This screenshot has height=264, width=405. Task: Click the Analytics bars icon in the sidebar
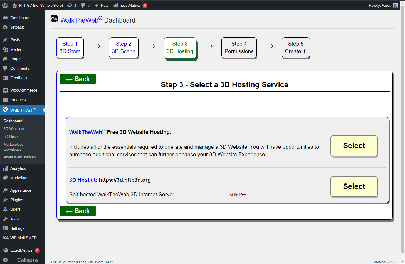[5, 168]
